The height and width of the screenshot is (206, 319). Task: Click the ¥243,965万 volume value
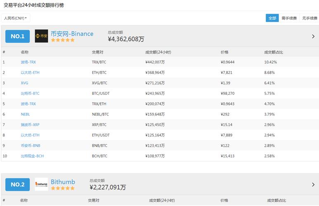155,94
